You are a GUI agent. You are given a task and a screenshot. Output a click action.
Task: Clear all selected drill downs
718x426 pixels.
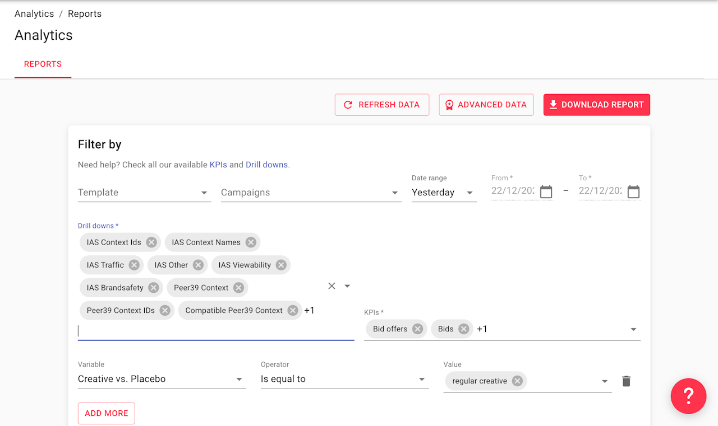pyautogui.click(x=332, y=286)
